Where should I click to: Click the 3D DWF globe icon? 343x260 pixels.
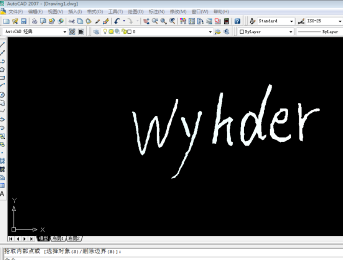click(x=60, y=21)
